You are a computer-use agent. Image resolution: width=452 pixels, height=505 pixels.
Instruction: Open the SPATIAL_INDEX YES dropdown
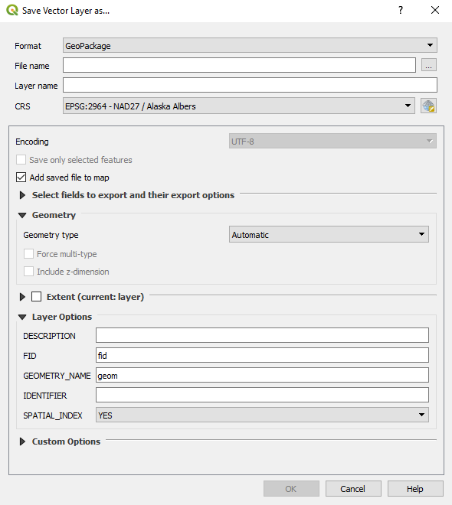(262, 415)
